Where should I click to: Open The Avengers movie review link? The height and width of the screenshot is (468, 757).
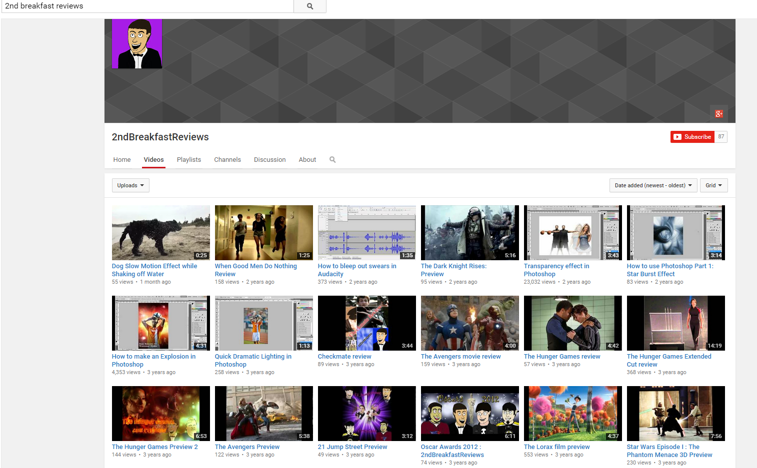click(x=461, y=357)
